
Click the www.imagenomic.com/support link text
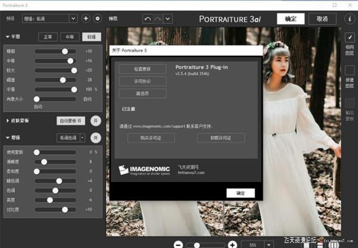159,126
